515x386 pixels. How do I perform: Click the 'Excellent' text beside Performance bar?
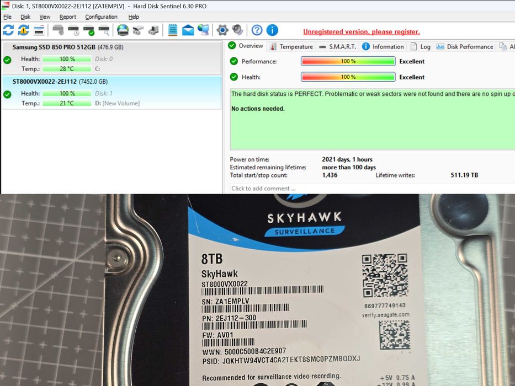(412, 61)
